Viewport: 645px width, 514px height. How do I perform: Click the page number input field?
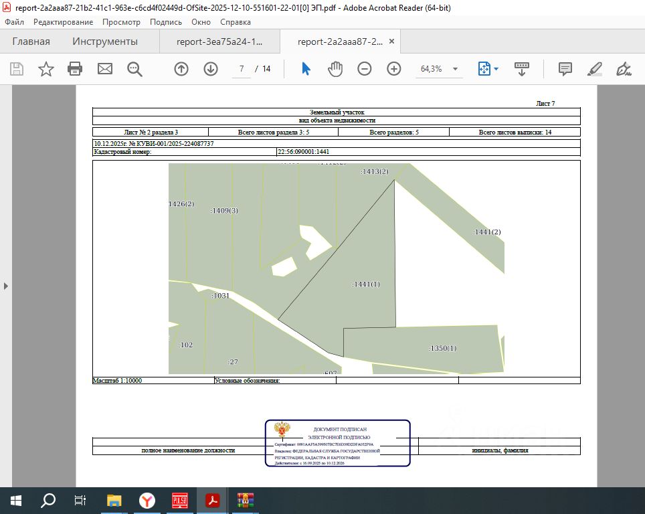[x=242, y=69]
